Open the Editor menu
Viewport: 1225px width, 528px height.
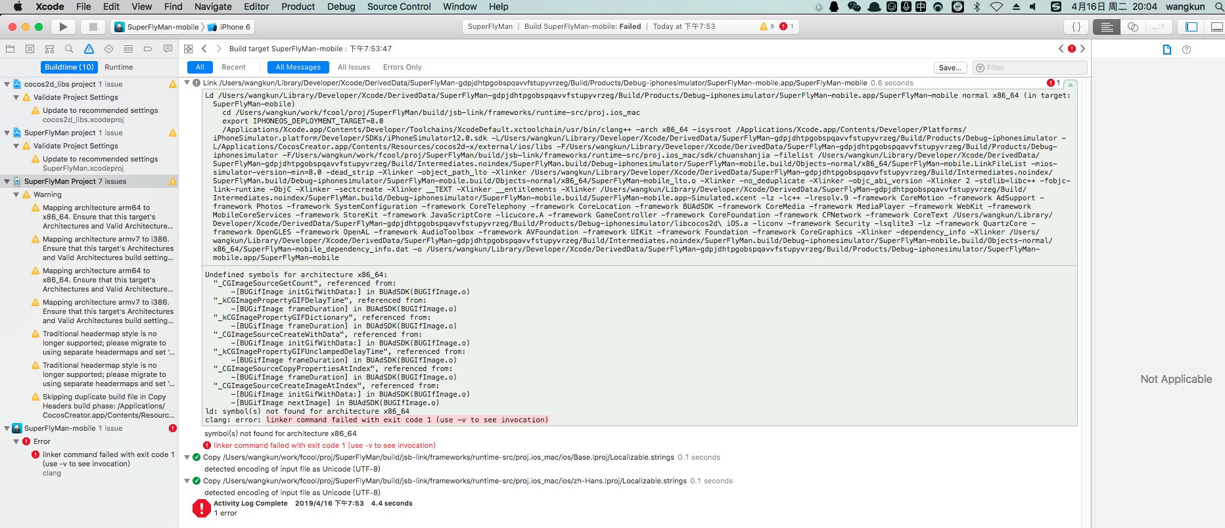256,7
